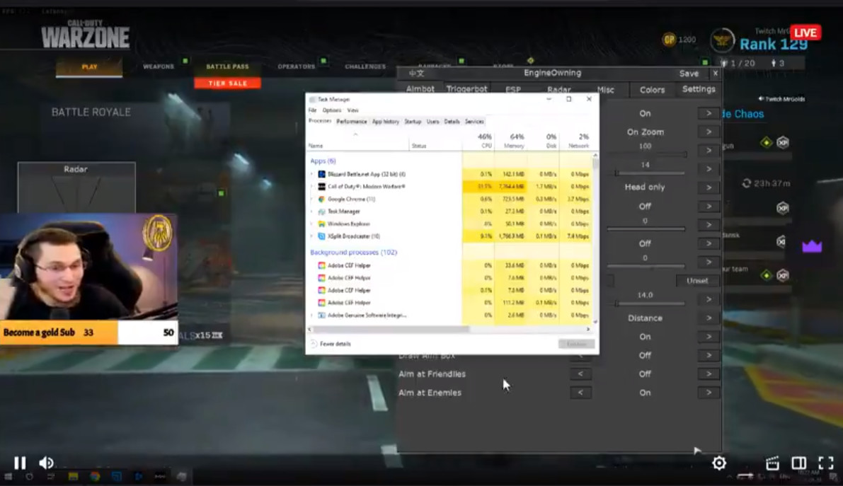
Task: Toggle Aim at Friendlies with left arrow
Action: 580,374
